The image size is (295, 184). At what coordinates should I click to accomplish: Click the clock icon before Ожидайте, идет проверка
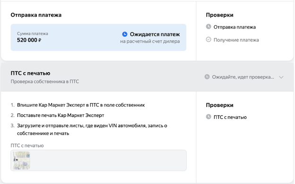207,77
